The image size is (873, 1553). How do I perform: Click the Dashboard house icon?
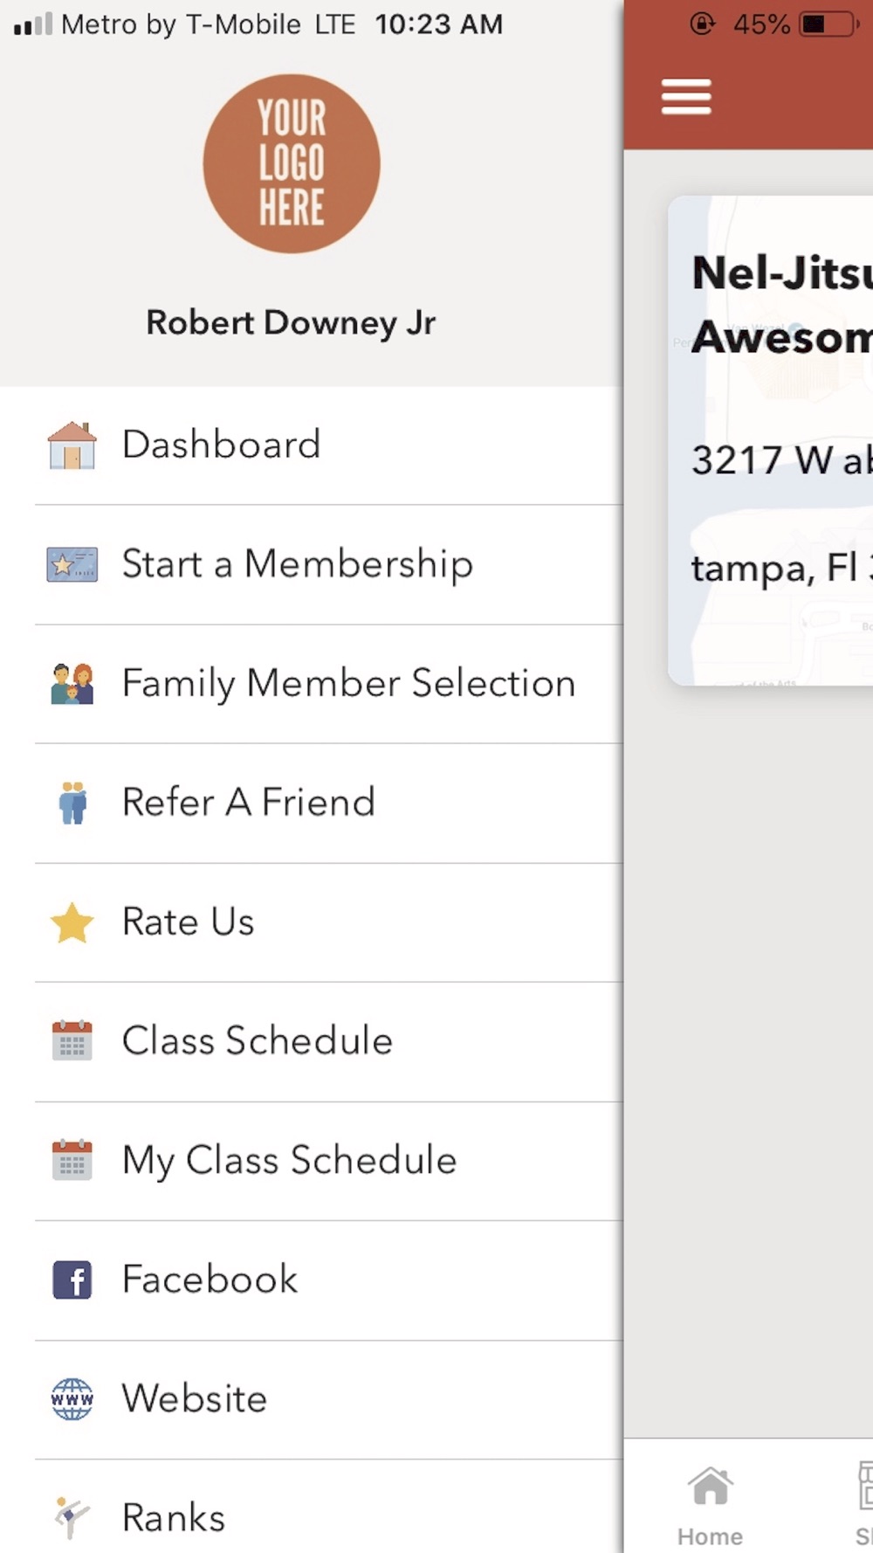(72, 445)
